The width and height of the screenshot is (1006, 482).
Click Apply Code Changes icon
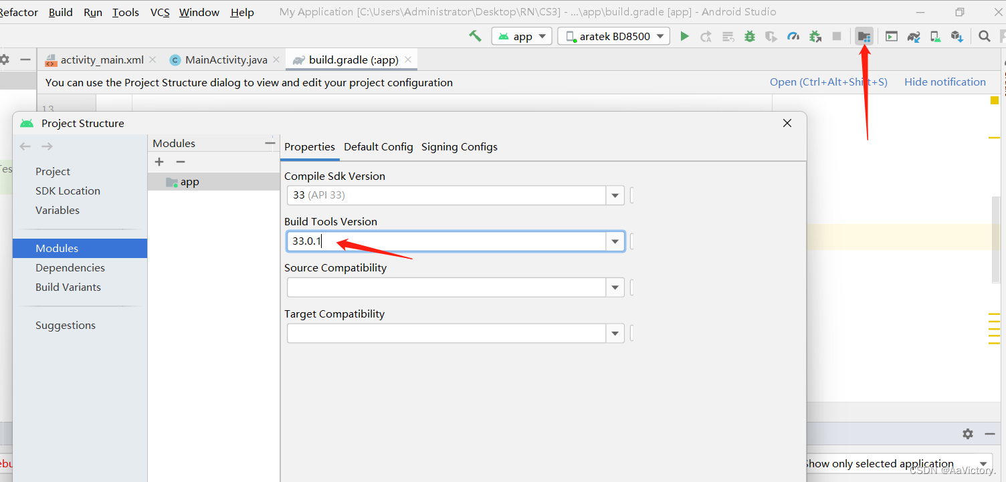pos(728,36)
